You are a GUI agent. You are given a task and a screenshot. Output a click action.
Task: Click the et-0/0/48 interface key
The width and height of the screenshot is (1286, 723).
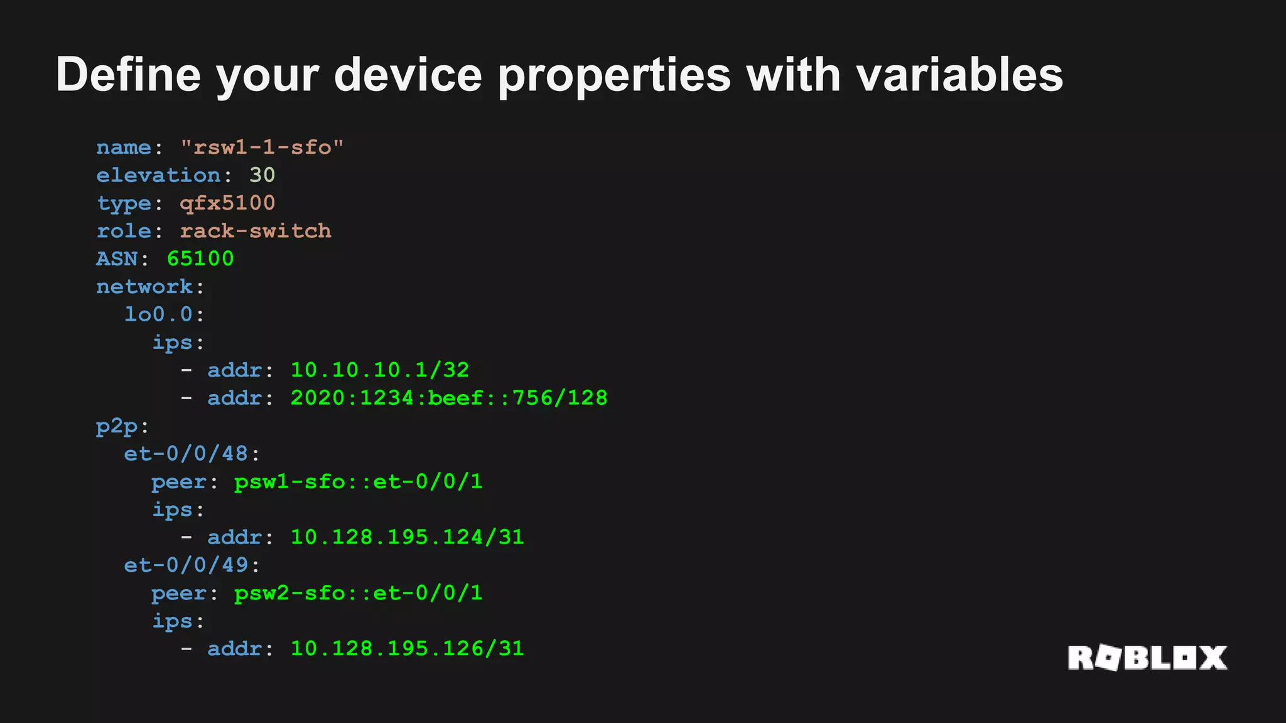[186, 454]
